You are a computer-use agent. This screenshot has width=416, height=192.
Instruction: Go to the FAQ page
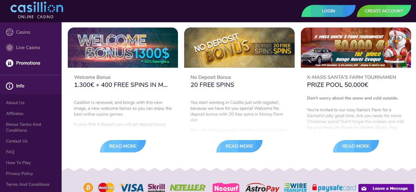pos(10,152)
